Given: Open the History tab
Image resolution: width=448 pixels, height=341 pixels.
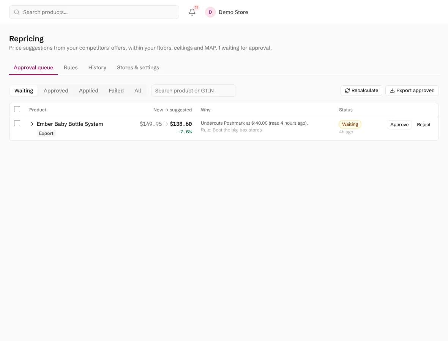Looking at the screenshot, I should tap(97, 67).
